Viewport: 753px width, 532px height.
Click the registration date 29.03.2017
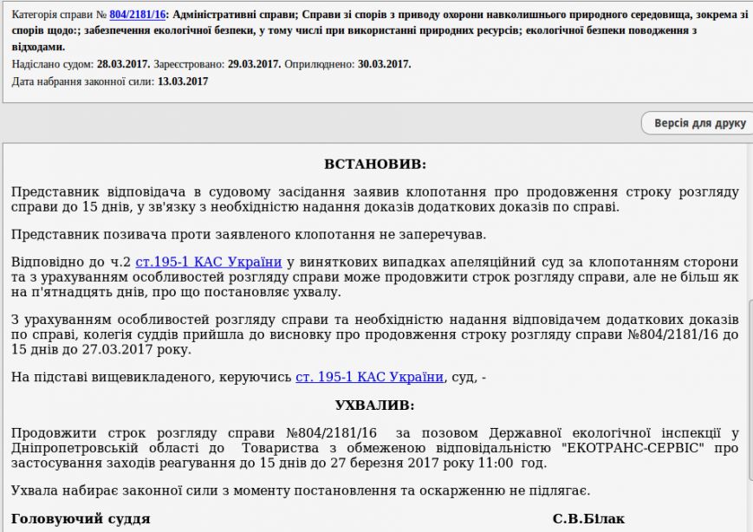tap(254, 64)
